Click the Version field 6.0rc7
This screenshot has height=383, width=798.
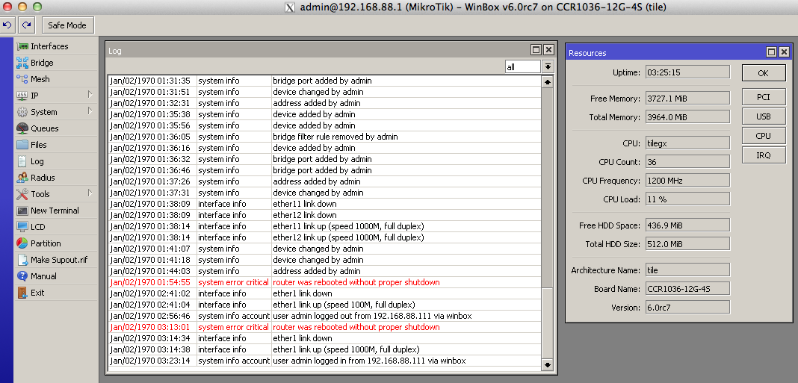tap(687, 307)
